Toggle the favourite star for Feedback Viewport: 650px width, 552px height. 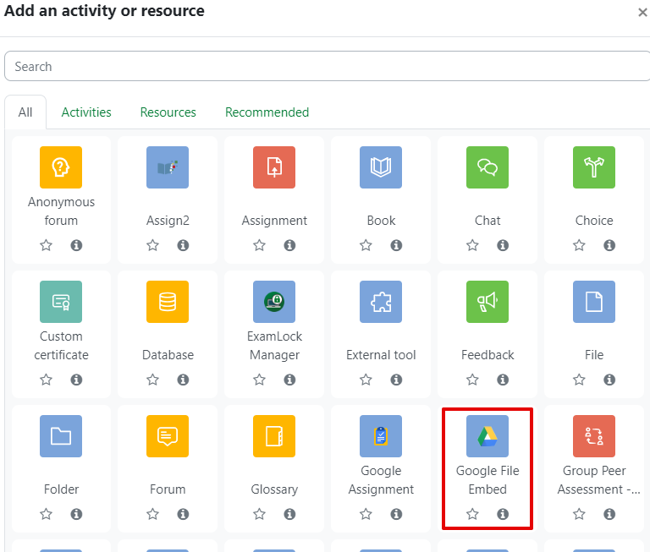[x=473, y=380]
